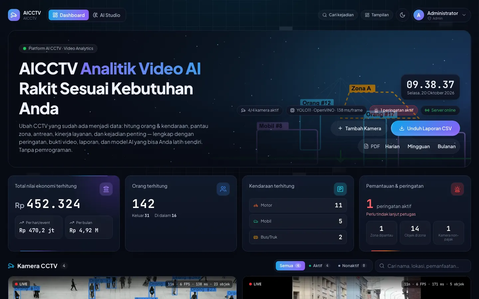Viewport: 479px width, 299px height.
Task: Open the 1 peringatan aktif alert chip
Action: (x=394, y=110)
